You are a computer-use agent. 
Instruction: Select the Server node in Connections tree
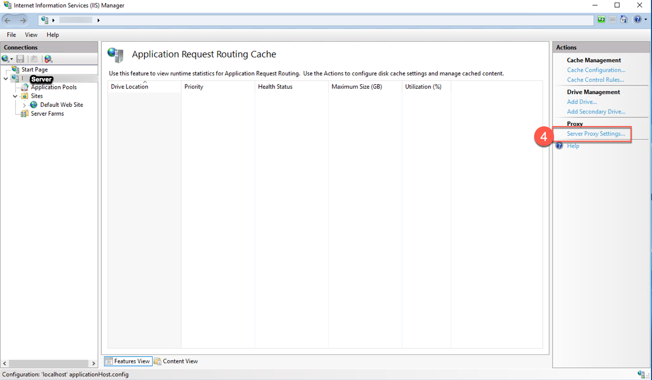tap(41, 79)
